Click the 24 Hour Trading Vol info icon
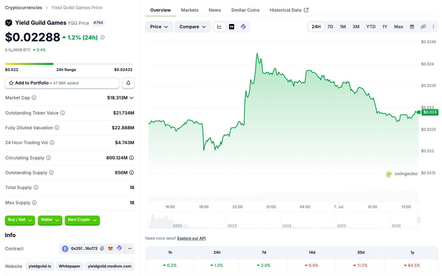442x276 pixels. (52, 142)
